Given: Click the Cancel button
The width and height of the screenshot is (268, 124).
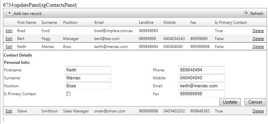Looking at the screenshot, I should (255, 102).
